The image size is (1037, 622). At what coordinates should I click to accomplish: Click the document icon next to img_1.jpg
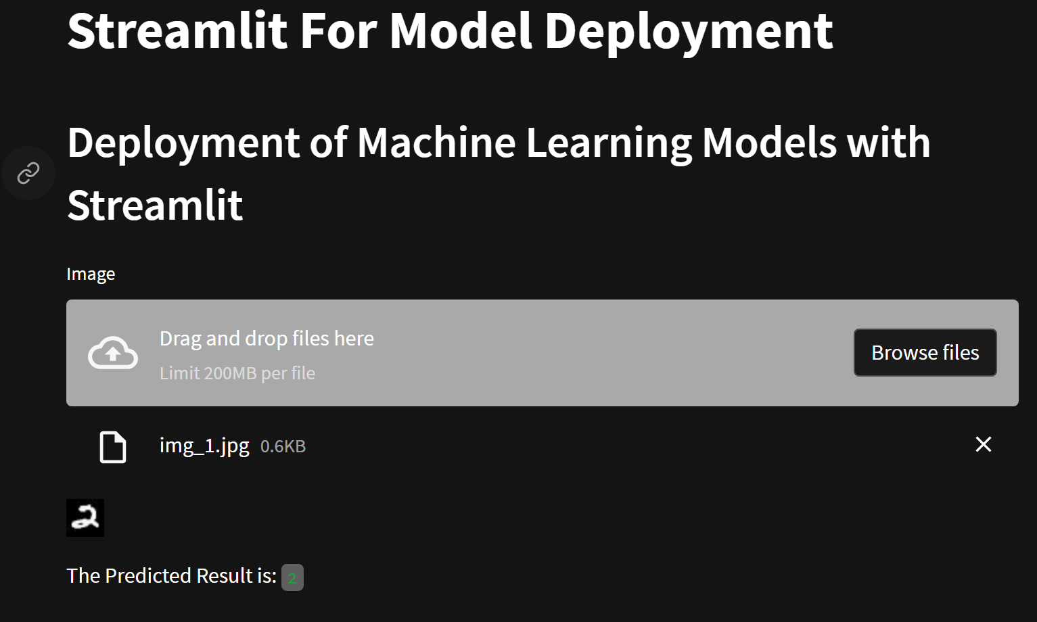pyautogui.click(x=113, y=446)
